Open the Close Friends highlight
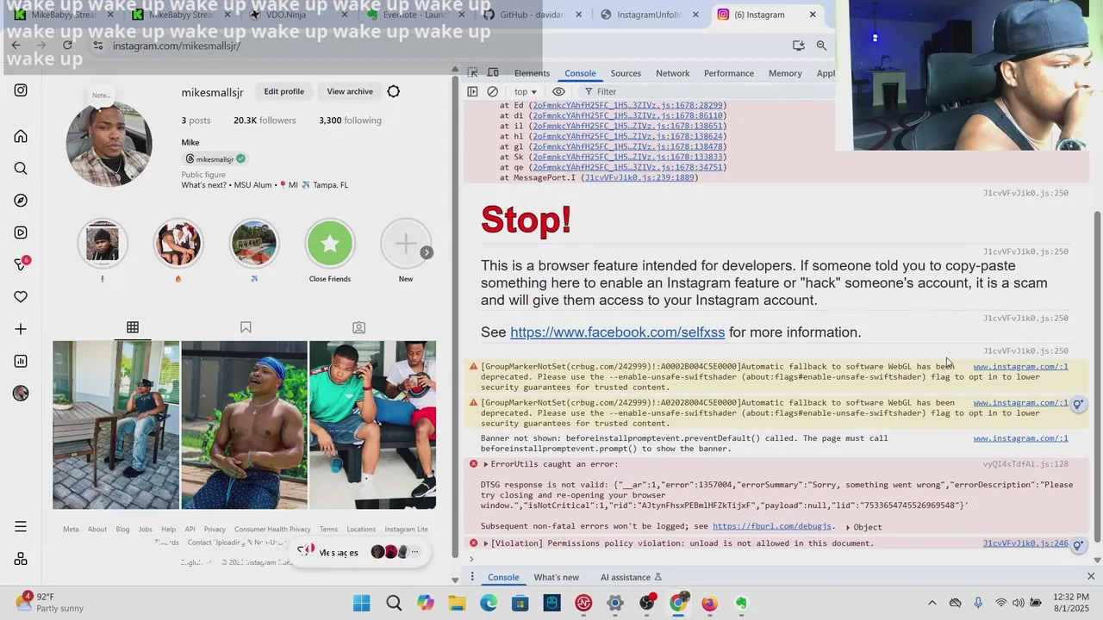Screen dimensions: 1103x620 tap(330, 244)
